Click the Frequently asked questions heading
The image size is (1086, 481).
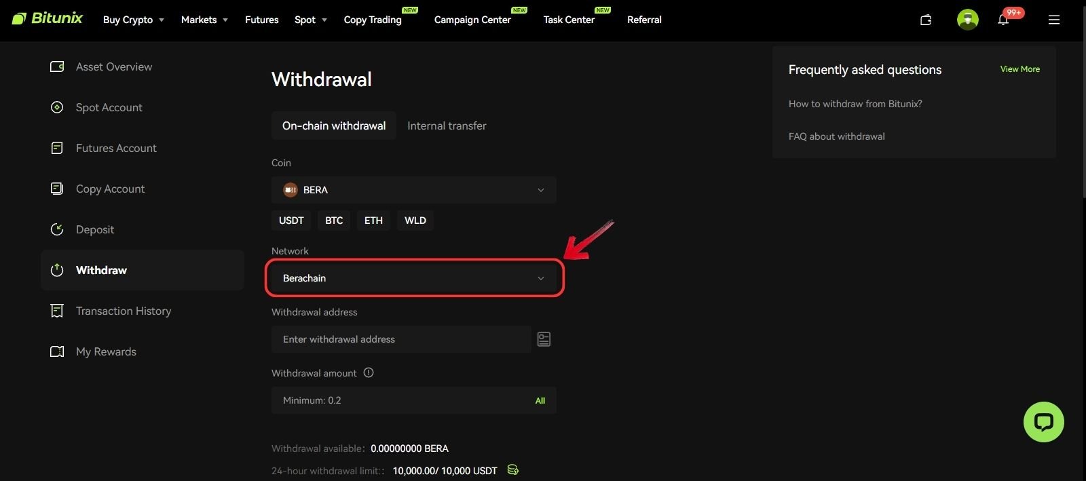click(865, 69)
